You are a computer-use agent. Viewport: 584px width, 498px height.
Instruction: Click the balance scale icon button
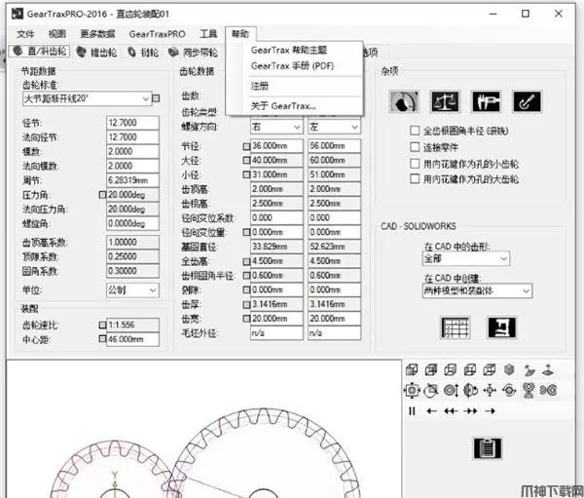click(x=444, y=101)
